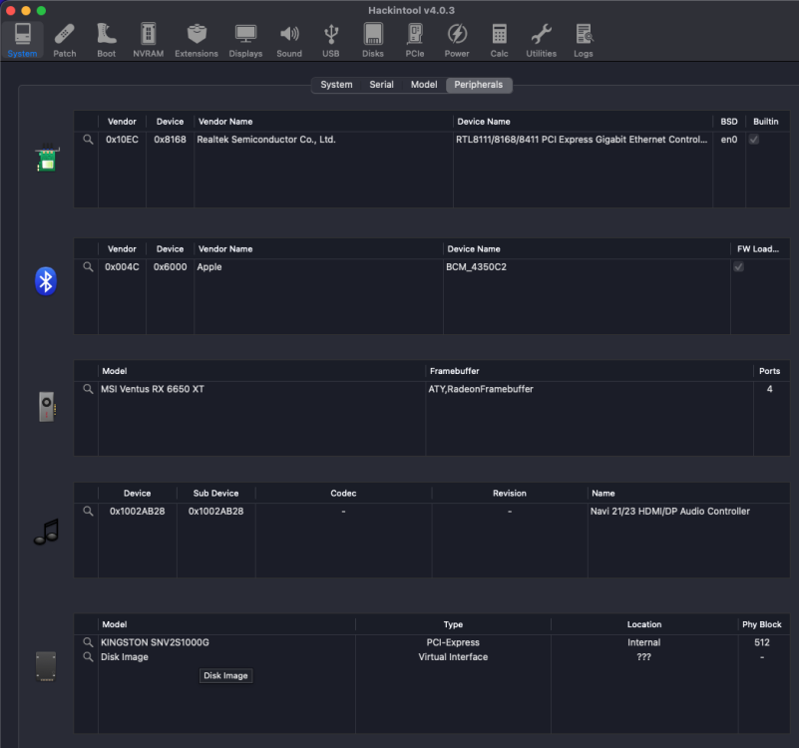This screenshot has height=748, width=799.
Task: Switch to the Model sub-tab
Action: pos(424,85)
